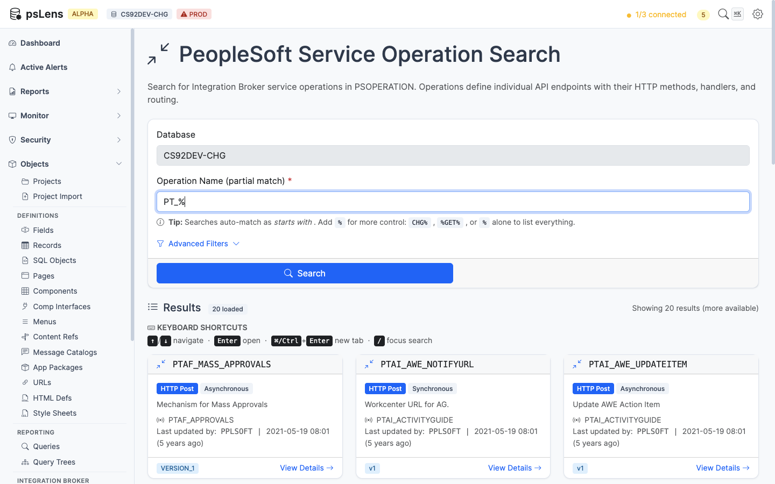Click the Content Refs signpost icon

coord(25,337)
